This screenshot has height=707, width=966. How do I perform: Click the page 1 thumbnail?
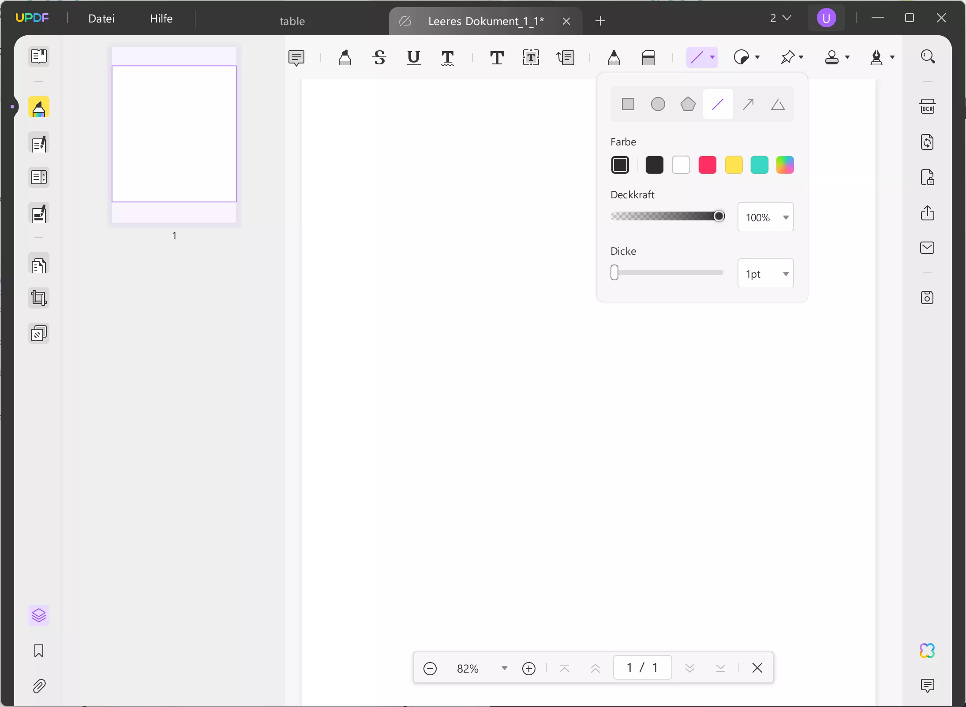click(174, 134)
